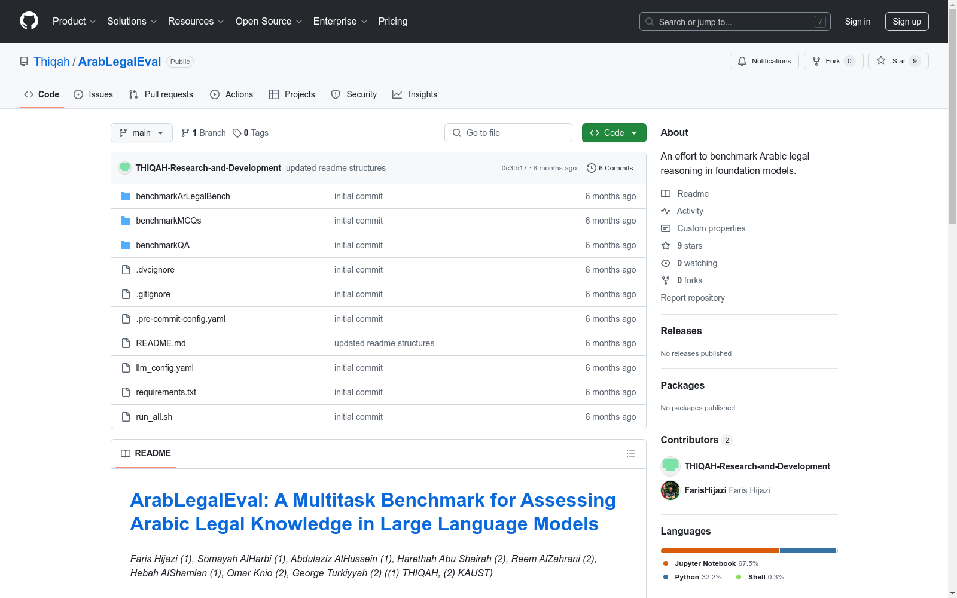Click the benchmarkArLegalBench folder icon

(126, 196)
